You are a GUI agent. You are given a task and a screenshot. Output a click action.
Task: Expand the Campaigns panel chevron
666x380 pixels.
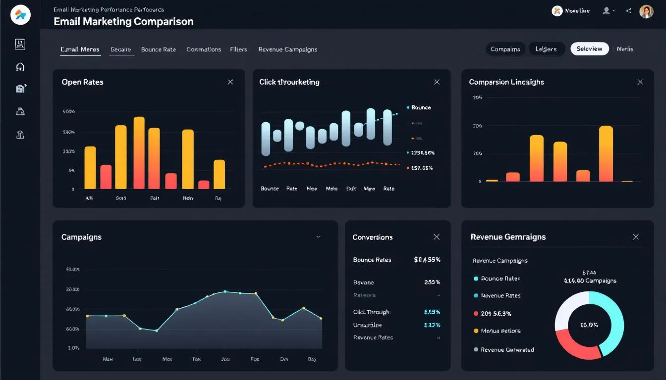pos(319,237)
